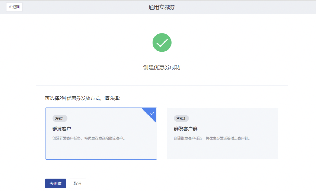The width and height of the screenshot is (316, 191).
Task: Click the double-chevron icon beside 返回
Action: tap(10, 7)
